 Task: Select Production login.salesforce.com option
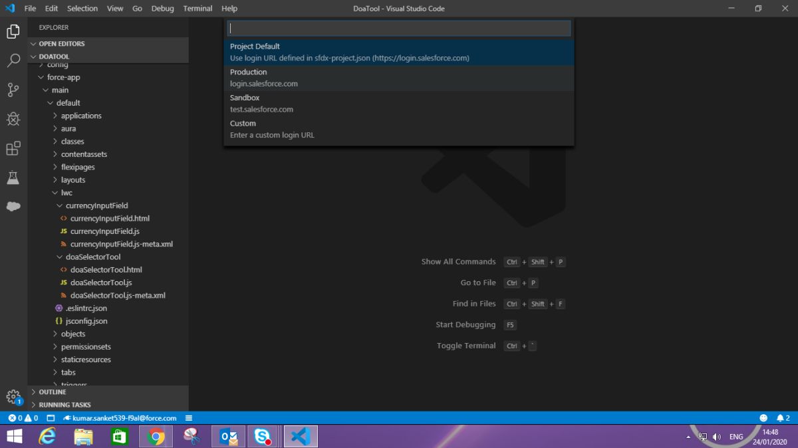tap(399, 78)
